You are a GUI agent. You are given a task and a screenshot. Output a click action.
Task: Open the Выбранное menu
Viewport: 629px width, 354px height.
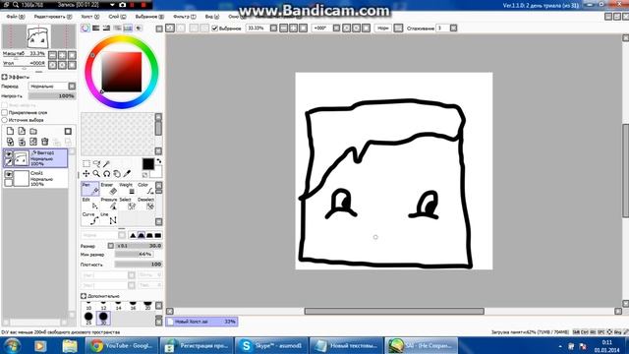149,17
